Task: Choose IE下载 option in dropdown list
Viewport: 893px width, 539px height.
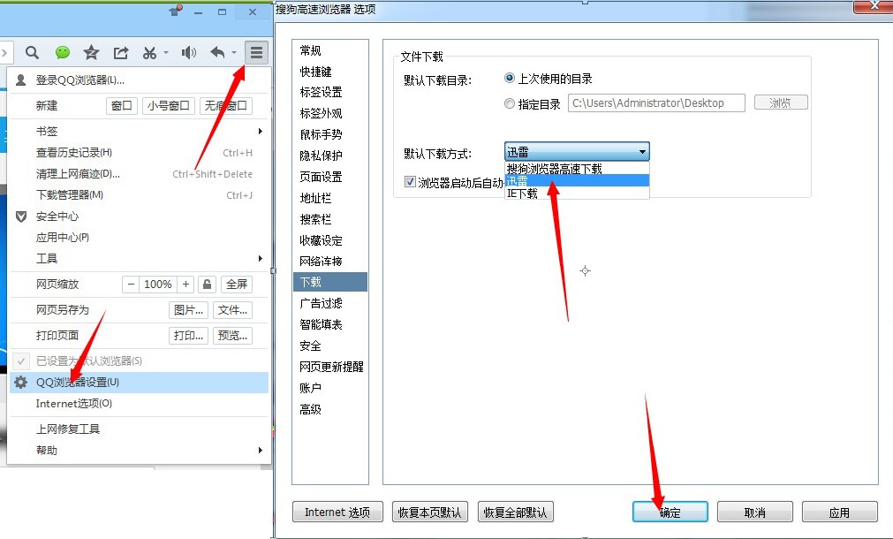Action: pyautogui.click(x=577, y=194)
